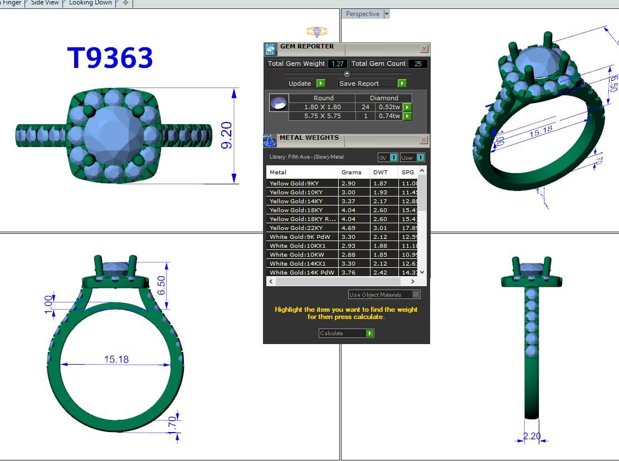Click the metal list scroll down arrow

422,272
